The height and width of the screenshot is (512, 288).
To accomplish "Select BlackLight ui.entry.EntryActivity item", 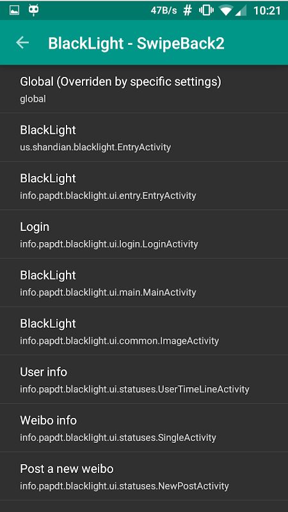I will [144, 186].
